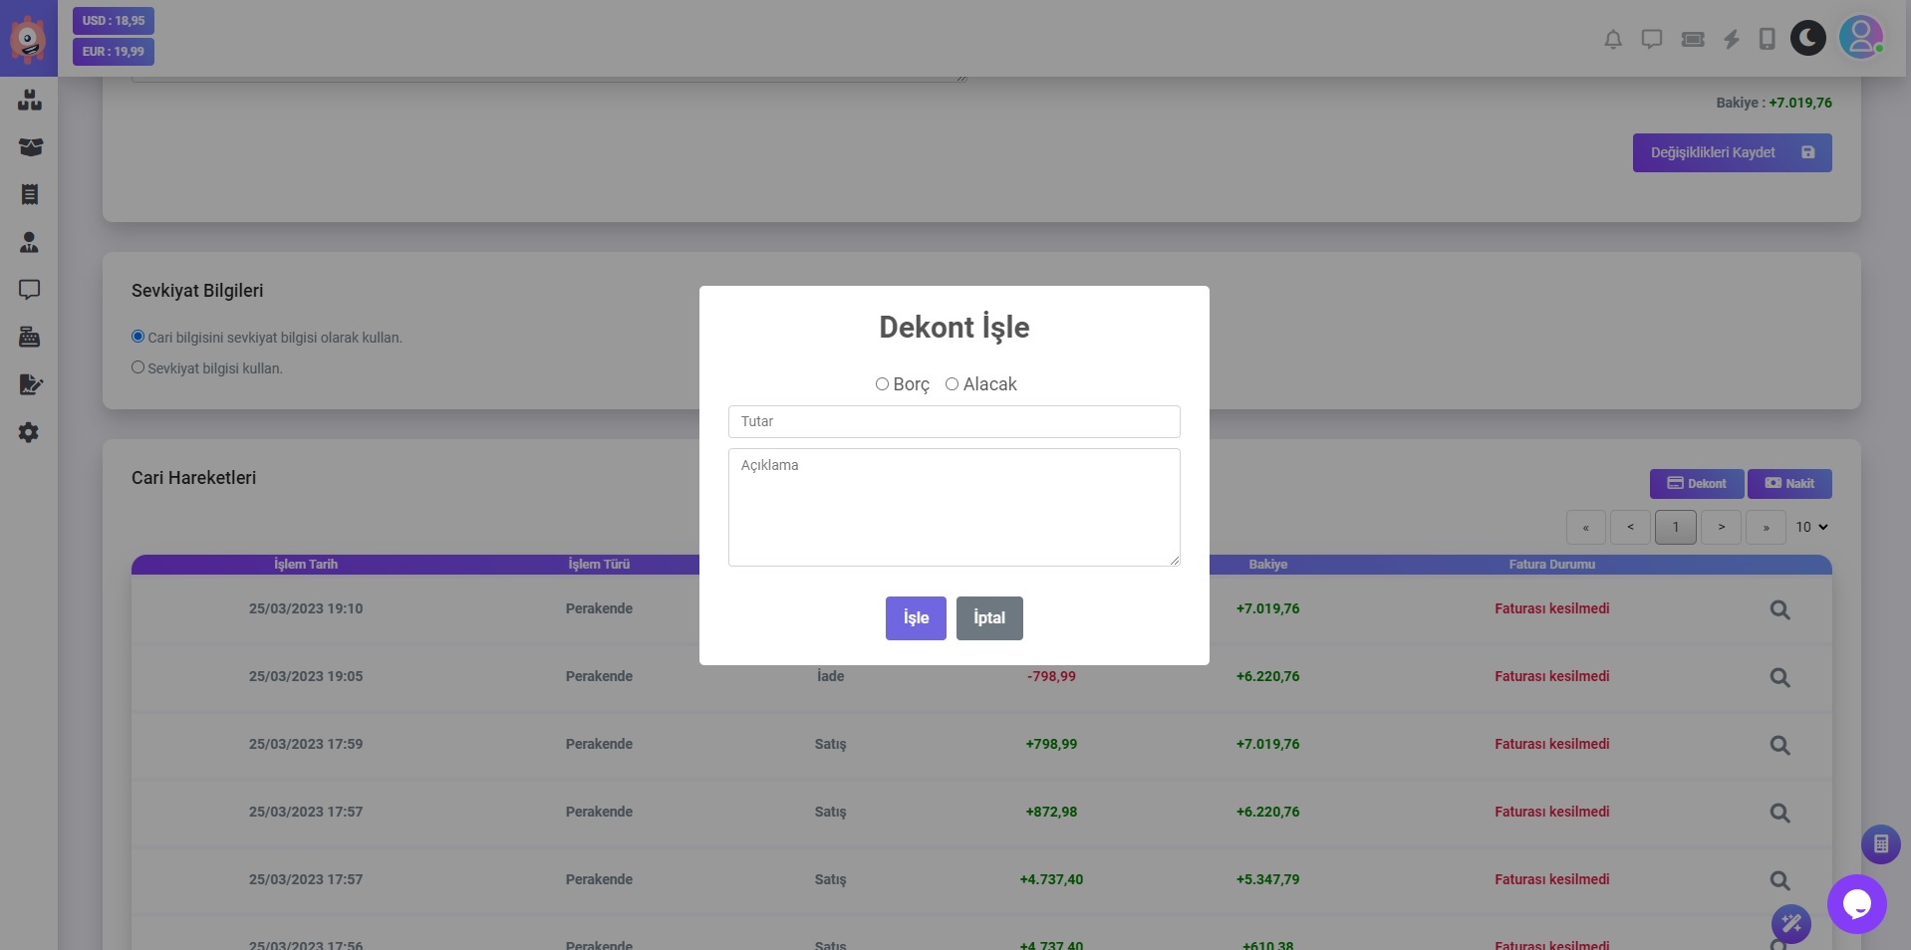The image size is (1911, 950).
Task: Click the Açıklama description textarea
Action: coord(954,507)
